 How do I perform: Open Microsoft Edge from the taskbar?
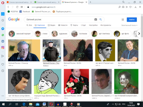(24, 104)
